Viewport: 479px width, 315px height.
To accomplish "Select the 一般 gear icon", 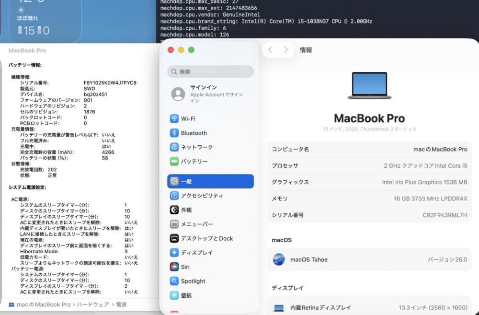I will click(174, 181).
